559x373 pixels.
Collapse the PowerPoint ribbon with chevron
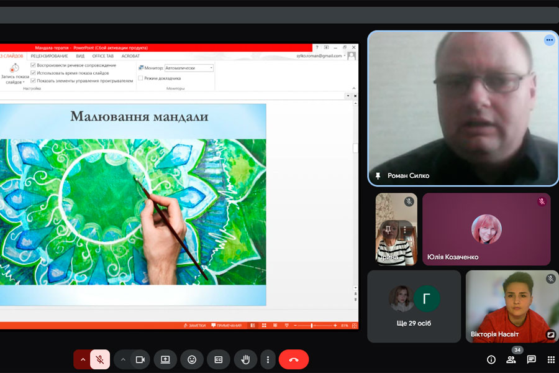[x=353, y=88]
